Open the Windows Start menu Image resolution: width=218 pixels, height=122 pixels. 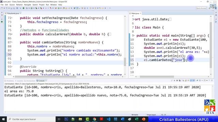point(3,119)
